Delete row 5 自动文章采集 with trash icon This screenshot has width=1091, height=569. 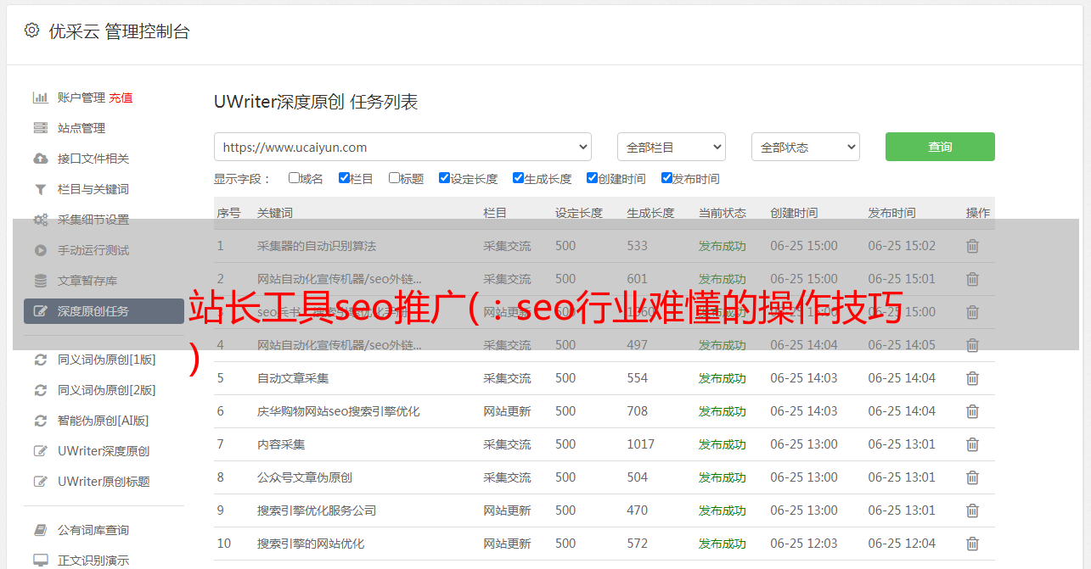[973, 378]
